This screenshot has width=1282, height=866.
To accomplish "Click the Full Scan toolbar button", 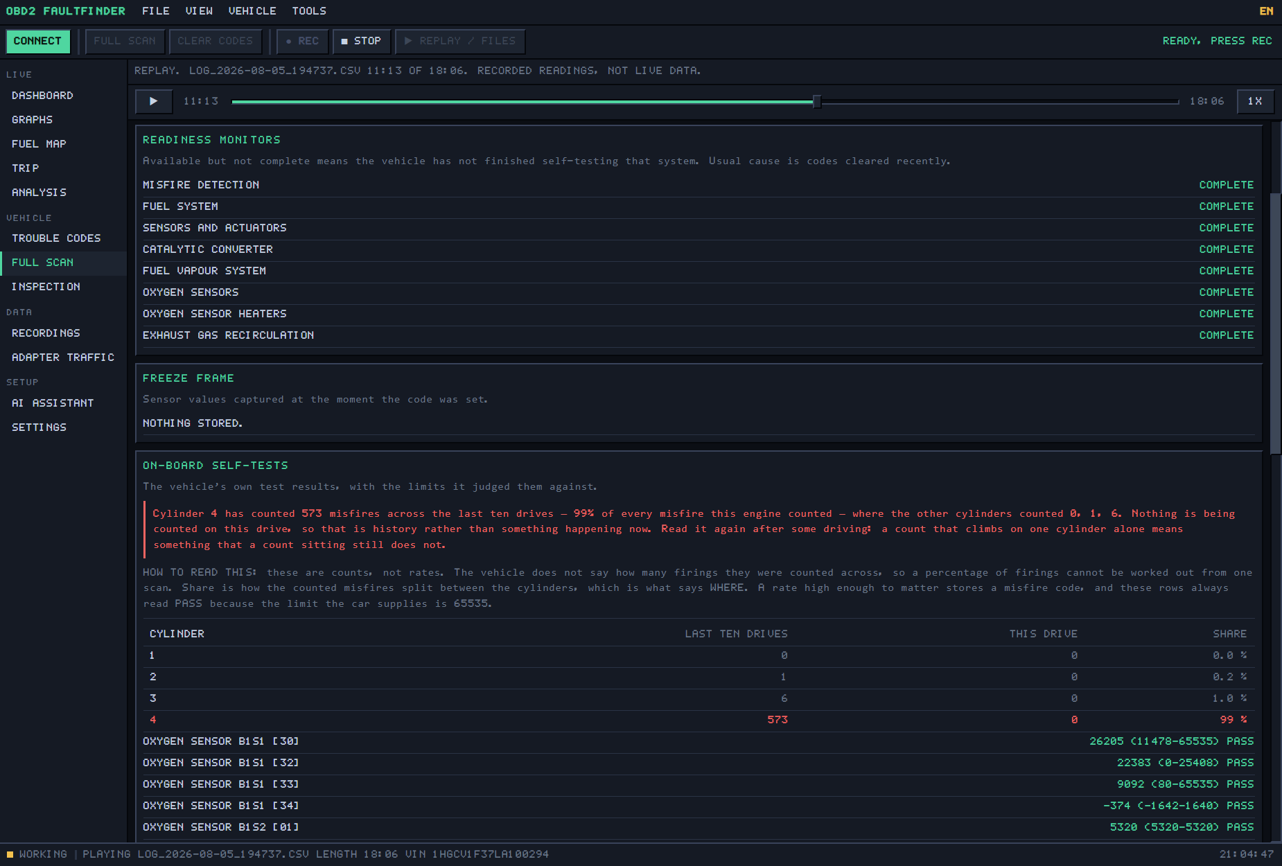I will pos(125,42).
